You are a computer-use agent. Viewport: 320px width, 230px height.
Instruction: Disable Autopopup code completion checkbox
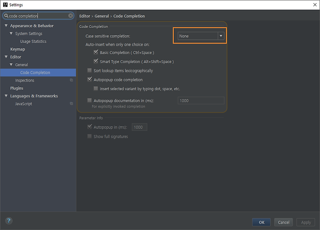[89, 79]
